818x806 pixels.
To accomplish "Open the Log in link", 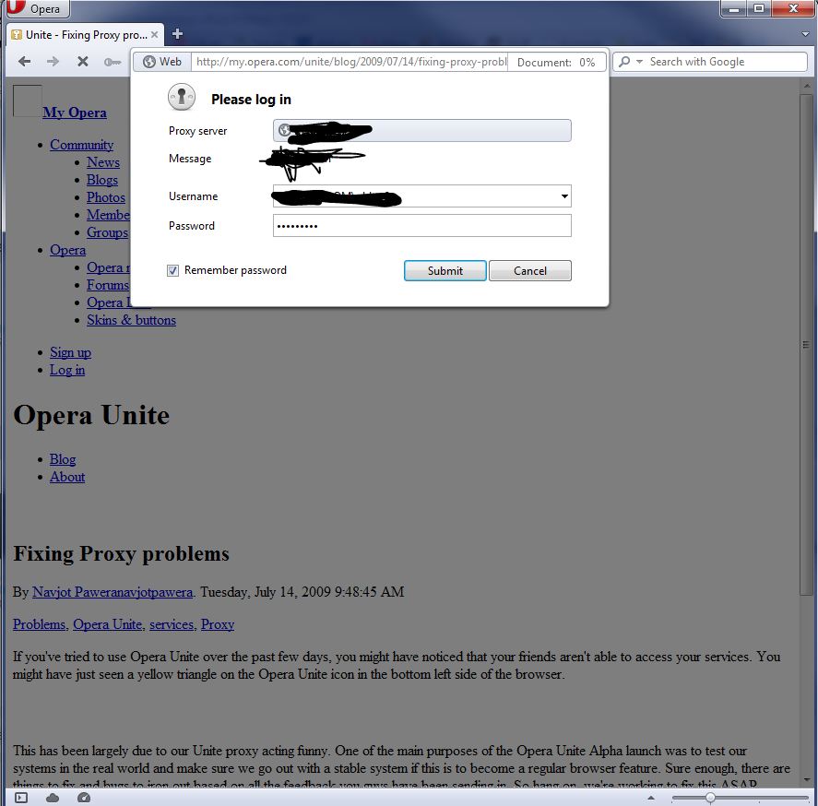I will (x=67, y=370).
